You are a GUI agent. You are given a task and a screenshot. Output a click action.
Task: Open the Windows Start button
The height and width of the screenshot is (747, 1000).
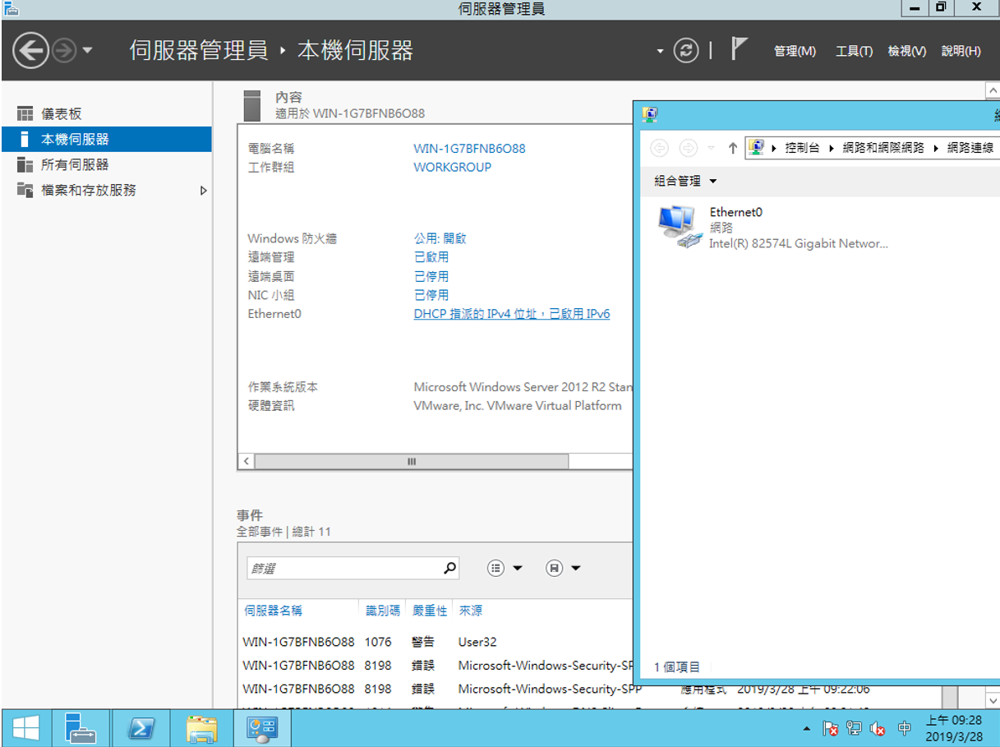(x=25, y=728)
